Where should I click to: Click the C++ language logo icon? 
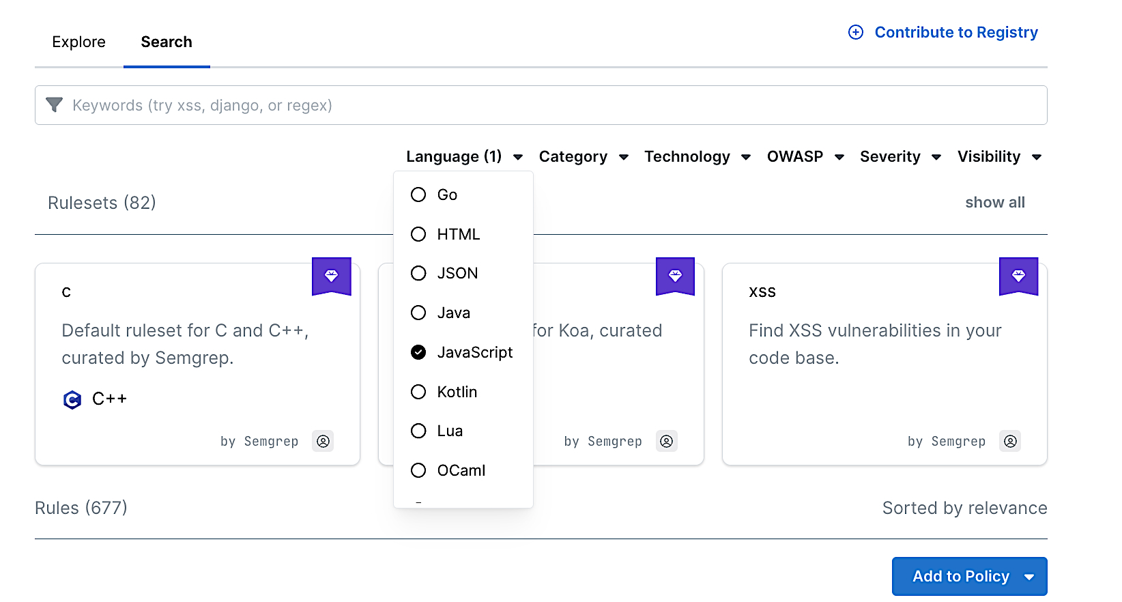click(x=72, y=399)
